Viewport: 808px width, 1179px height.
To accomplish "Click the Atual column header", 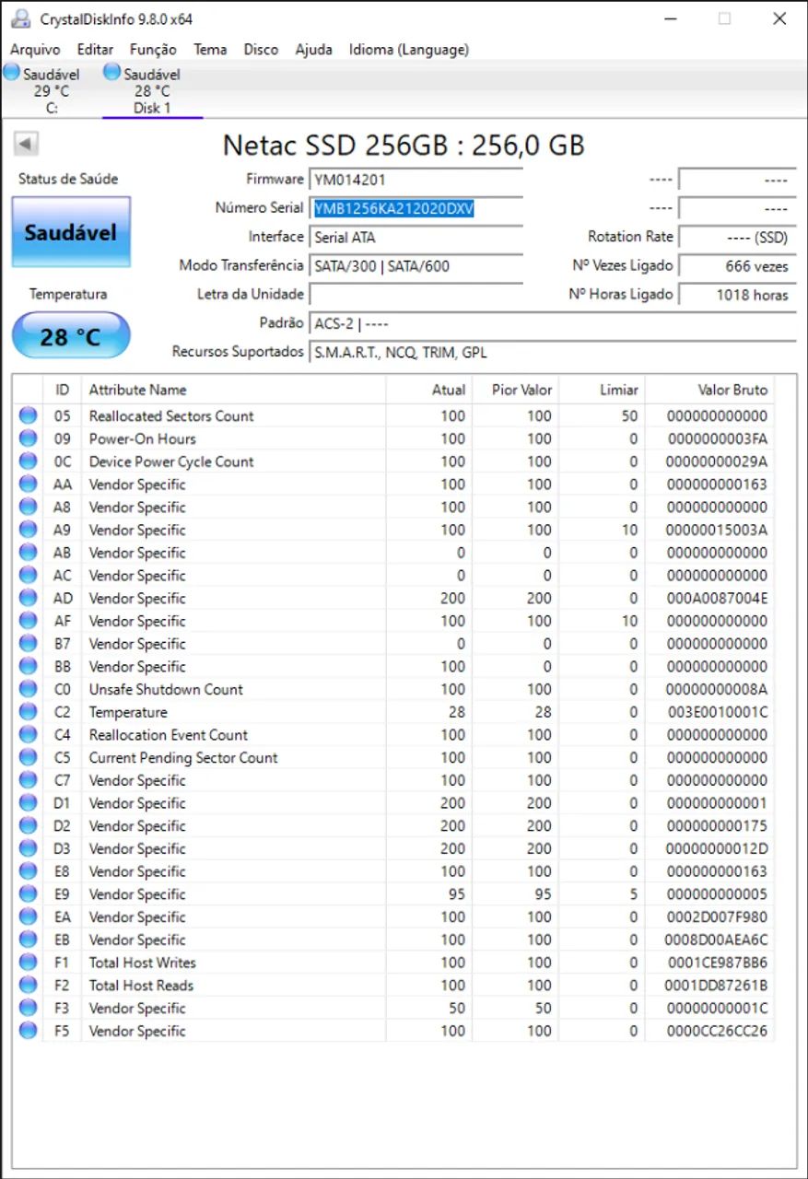I will tap(429, 390).
